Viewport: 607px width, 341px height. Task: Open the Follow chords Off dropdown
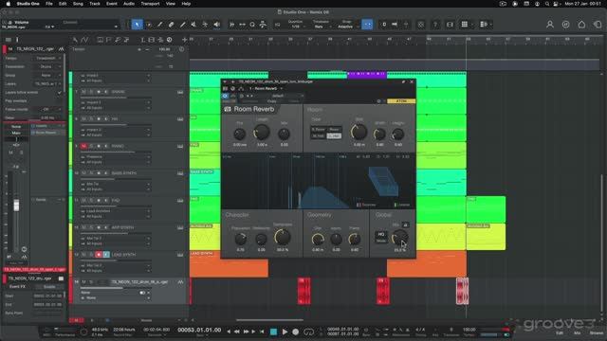[48, 110]
